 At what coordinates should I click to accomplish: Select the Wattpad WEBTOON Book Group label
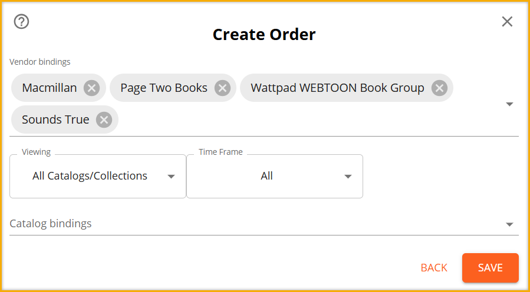[x=337, y=88]
